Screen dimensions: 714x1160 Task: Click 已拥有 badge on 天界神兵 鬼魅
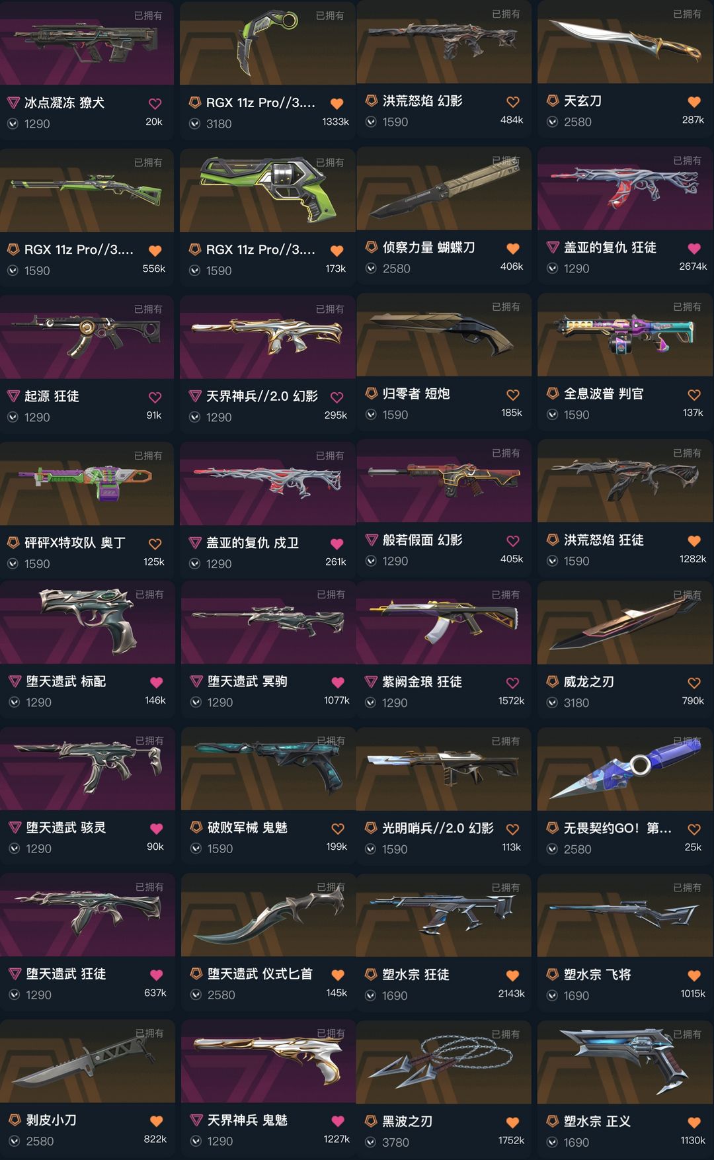point(331,1033)
